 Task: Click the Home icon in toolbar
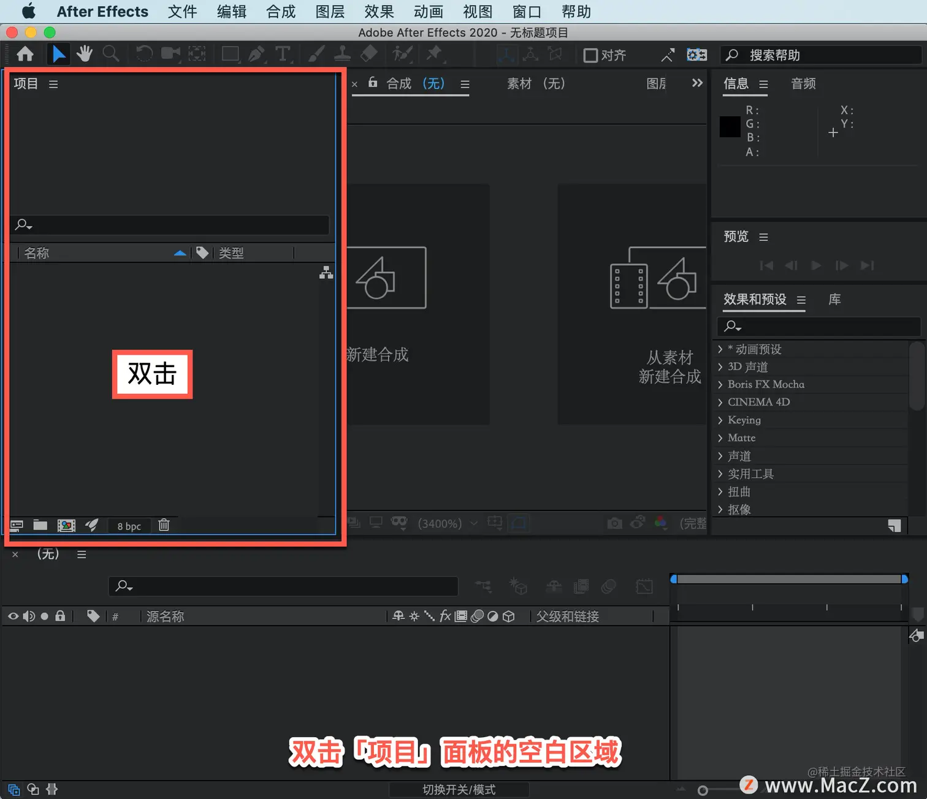25,55
